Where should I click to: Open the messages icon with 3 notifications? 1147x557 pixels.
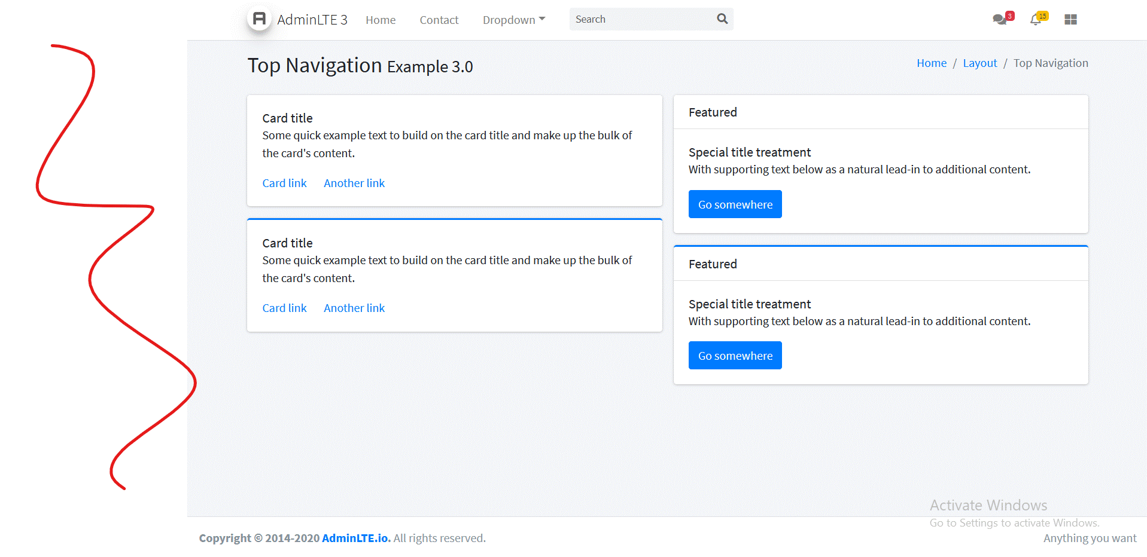999,20
